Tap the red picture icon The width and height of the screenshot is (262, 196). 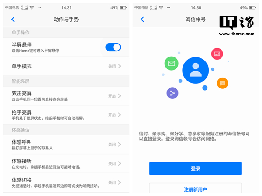(217, 54)
